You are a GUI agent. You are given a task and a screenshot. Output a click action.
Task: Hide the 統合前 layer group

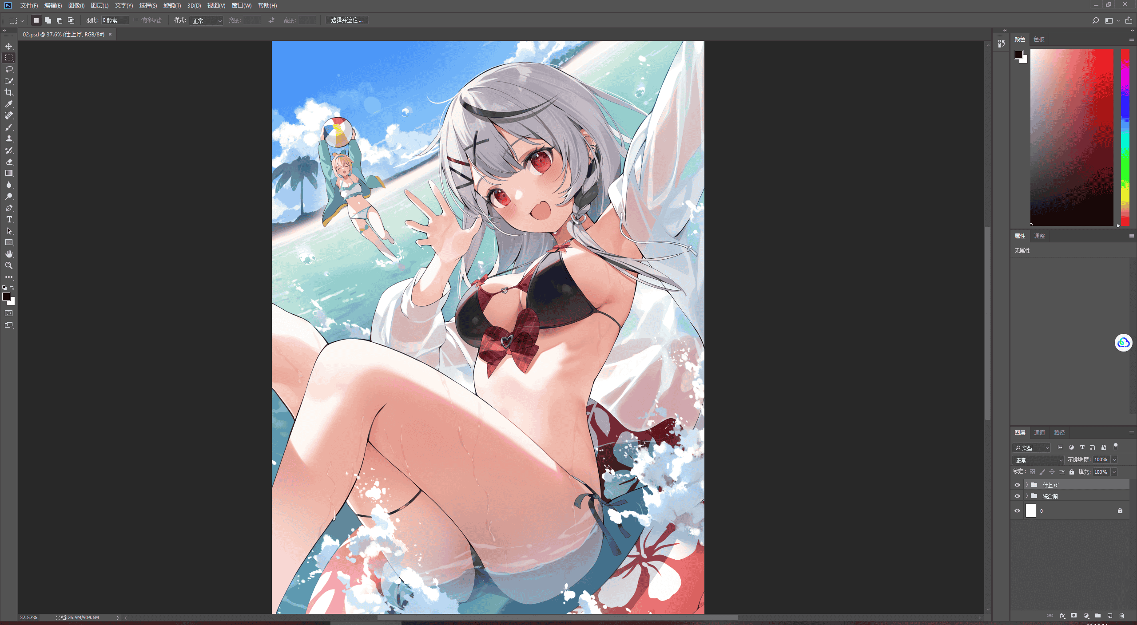tap(1017, 496)
